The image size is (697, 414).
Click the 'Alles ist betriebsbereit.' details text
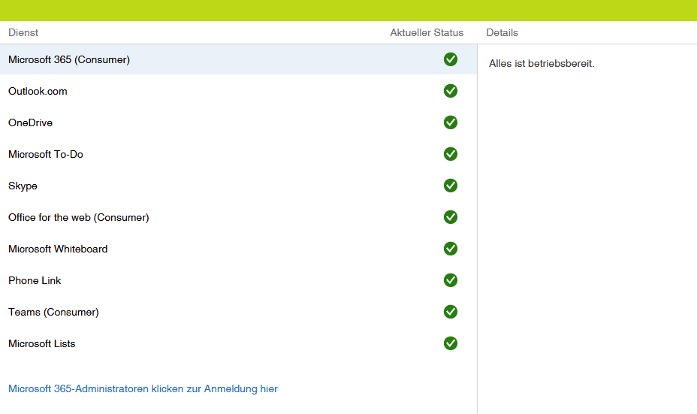pyautogui.click(x=542, y=64)
